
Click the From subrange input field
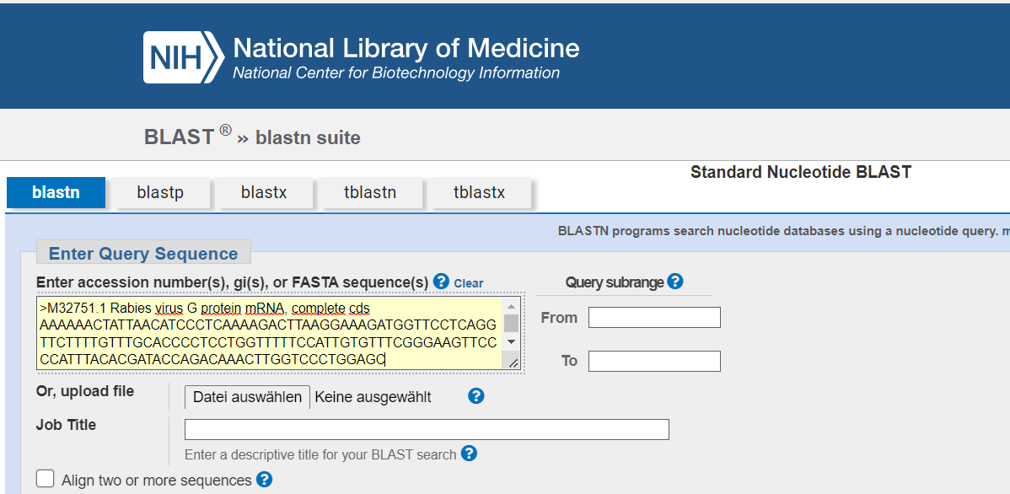click(x=654, y=317)
